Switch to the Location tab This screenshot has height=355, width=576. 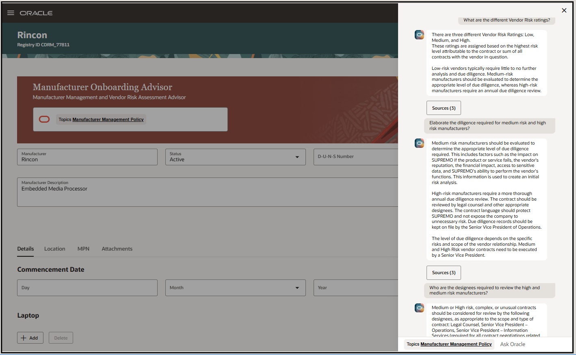point(55,249)
